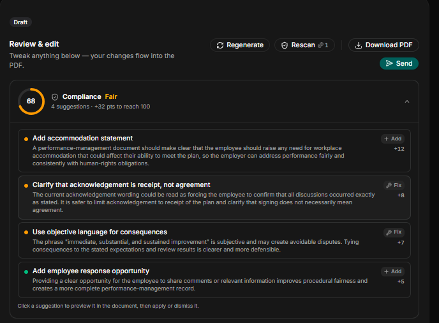Click the Download PDF button
439x323 pixels.
coord(383,45)
